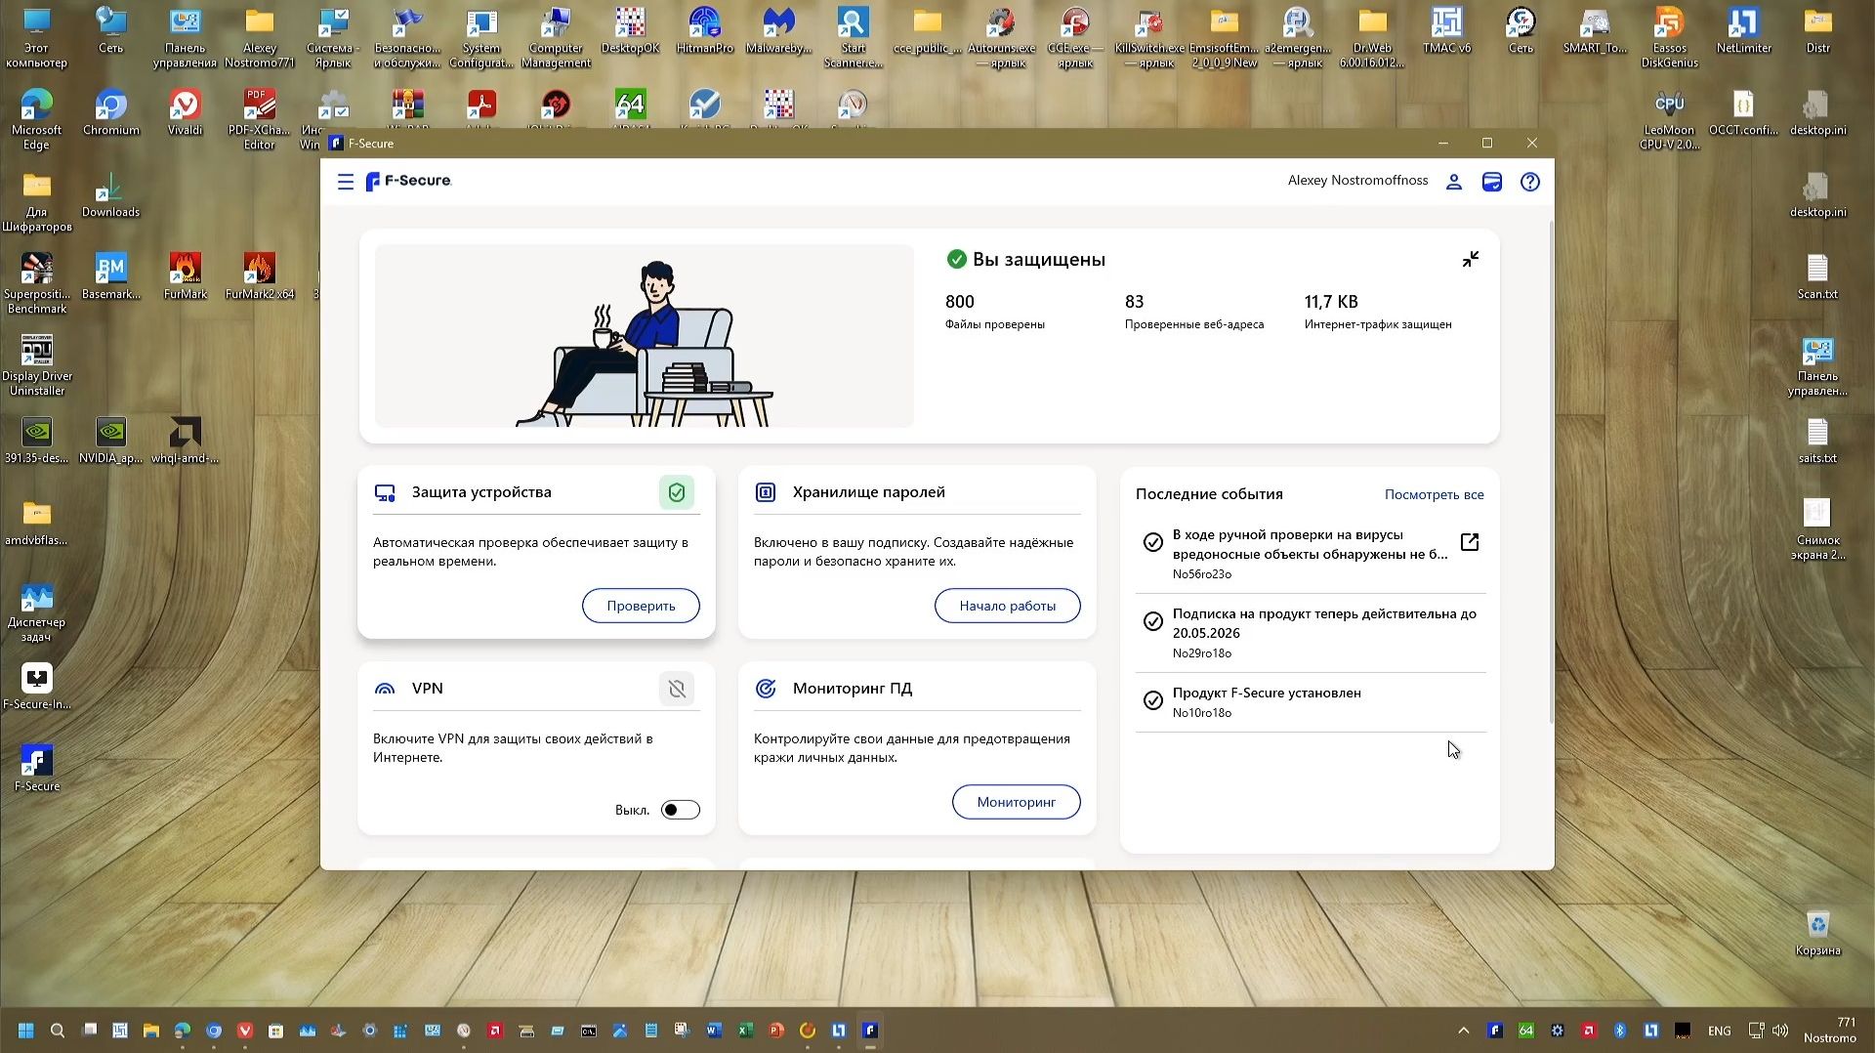The width and height of the screenshot is (1875, 1053).
Task: Click the Проверить button
Action: point(641,606)
